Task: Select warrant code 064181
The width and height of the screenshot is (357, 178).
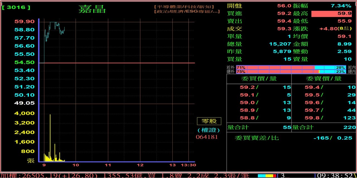Action: [207, 137]
